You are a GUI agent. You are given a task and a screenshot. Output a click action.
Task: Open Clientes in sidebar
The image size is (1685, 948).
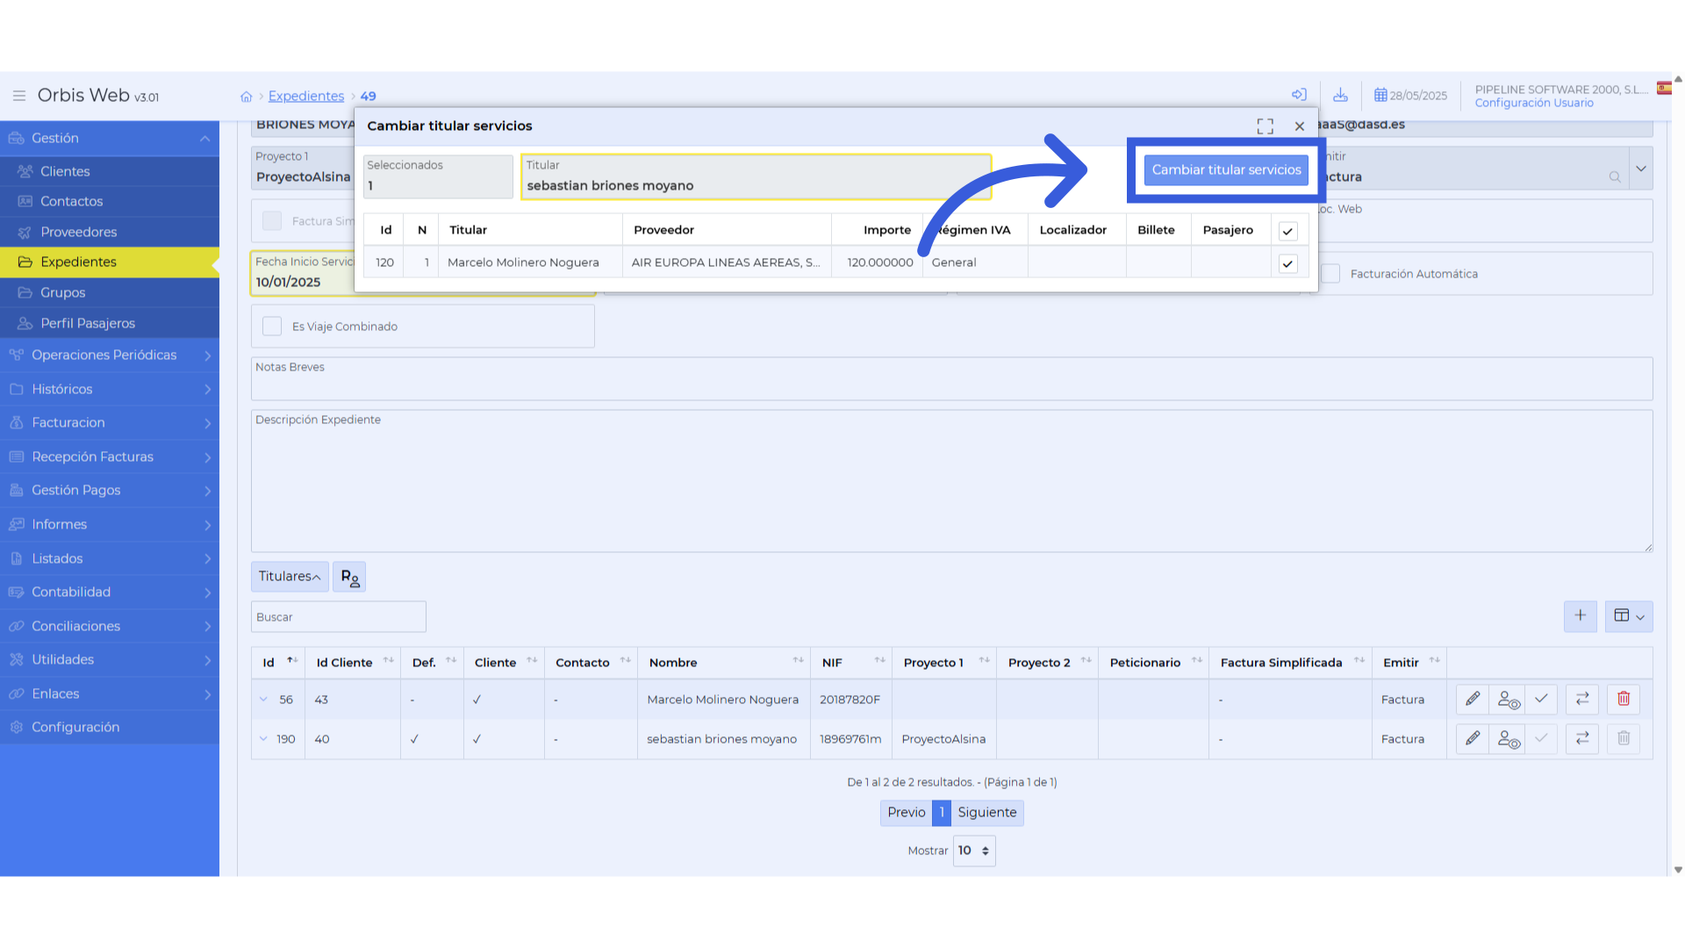click(110, 171)
